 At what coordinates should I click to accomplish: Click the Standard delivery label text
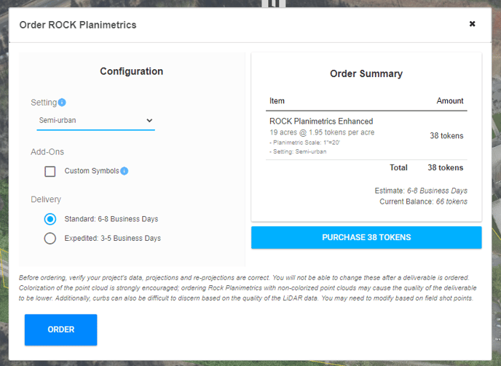[x=111, y=219]
